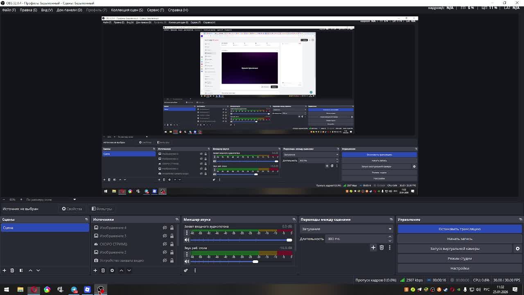Open transition properties three-dot menu
This screenshot has height=295, width=524.
click(x=390, y=247)
